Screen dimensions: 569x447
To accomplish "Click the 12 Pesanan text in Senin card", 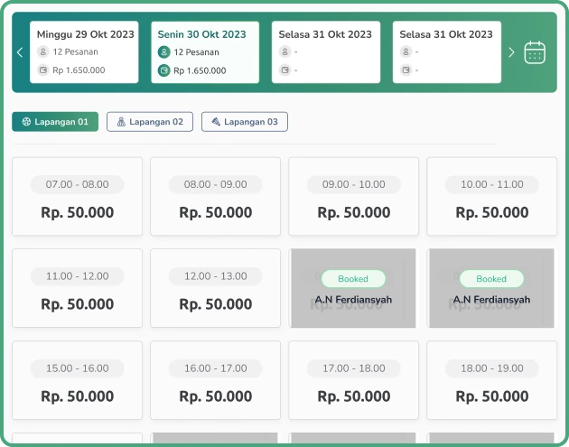I will click(x=196, y=52).
